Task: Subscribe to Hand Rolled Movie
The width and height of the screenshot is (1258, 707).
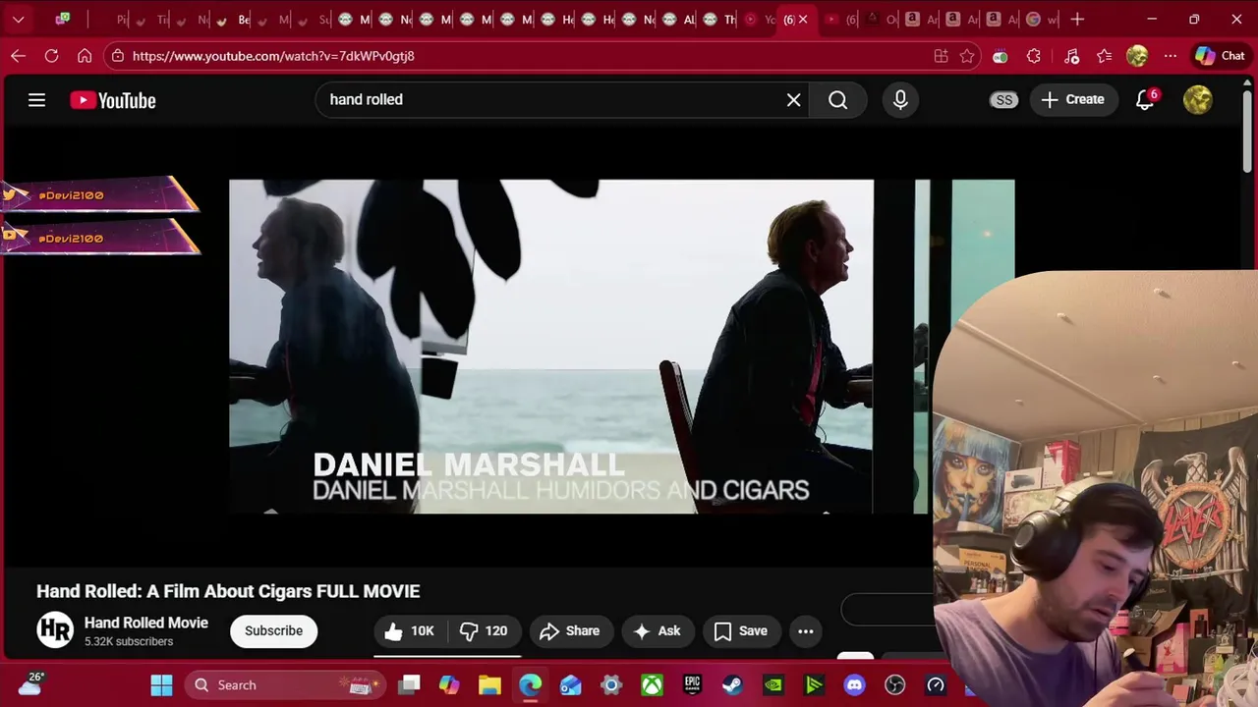Action: click(x=273, y=630)
